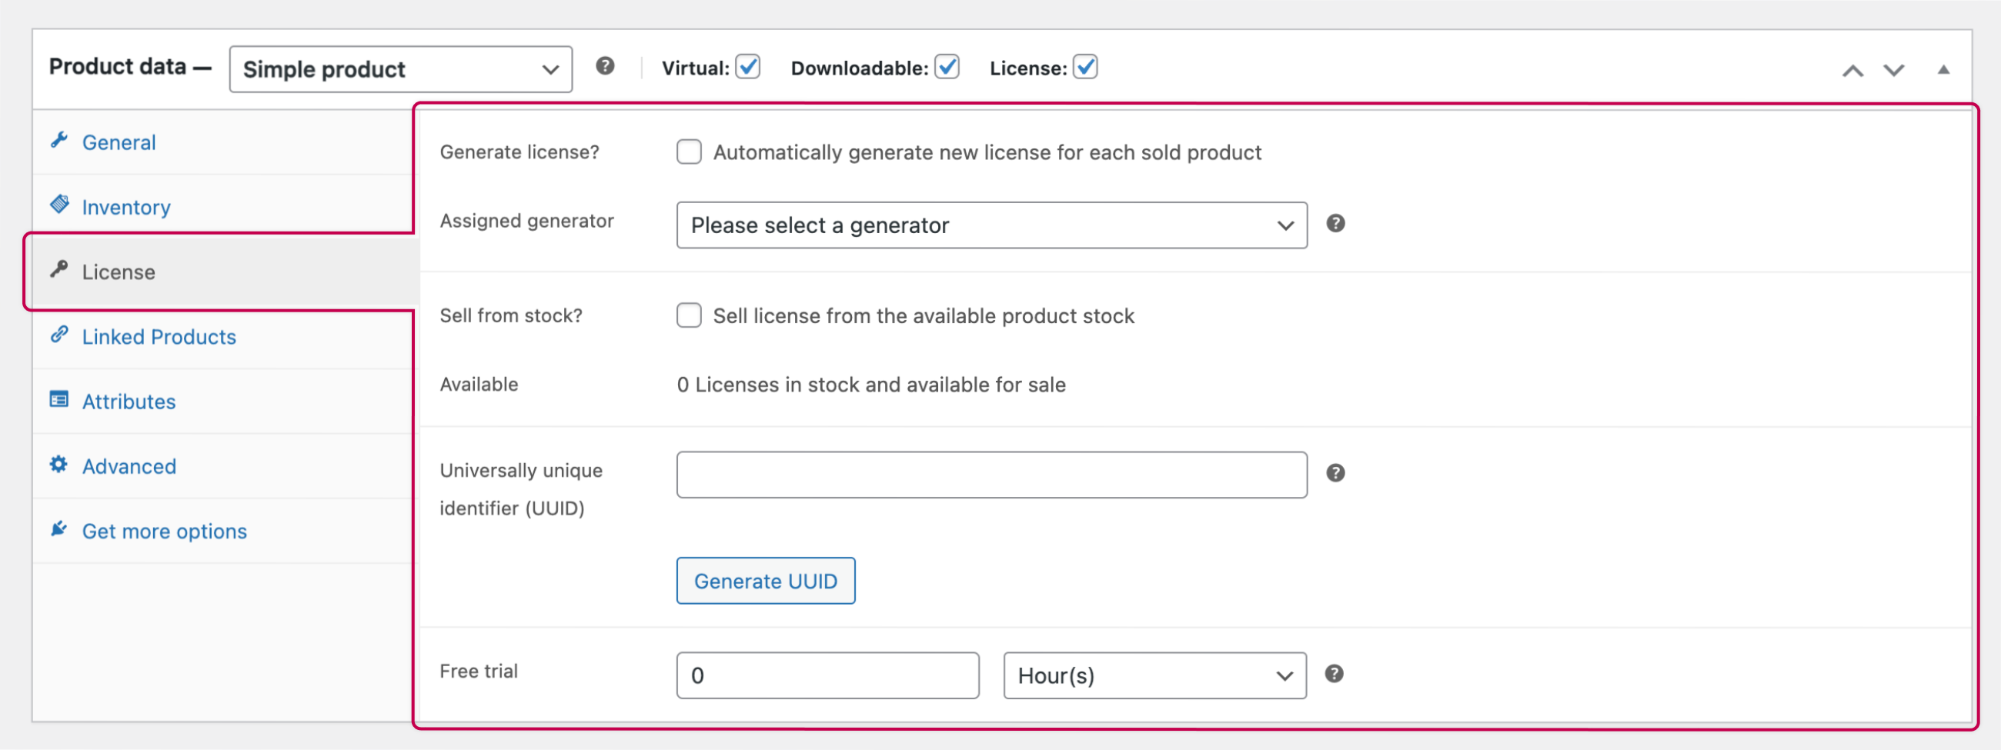This screenshot has height=750, width=2001.
Task: Uncheck the Downloadable checkbox
Action: (x=947, y=67)
